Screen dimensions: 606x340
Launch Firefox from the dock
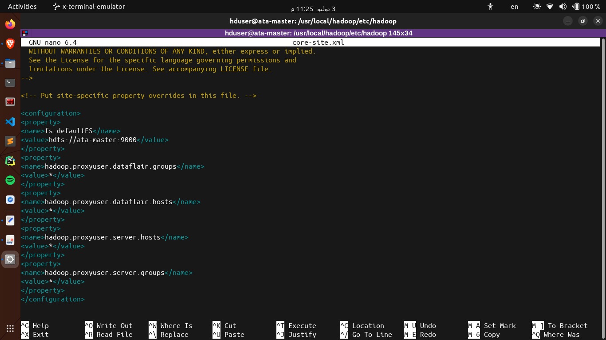tap(10, 24)
